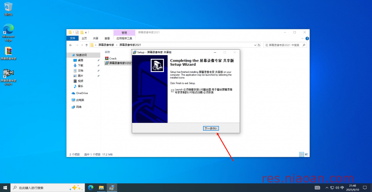Screen dimensions: 372x192
Task: Open clock showing 21:48
Action: tap(352, 188)
